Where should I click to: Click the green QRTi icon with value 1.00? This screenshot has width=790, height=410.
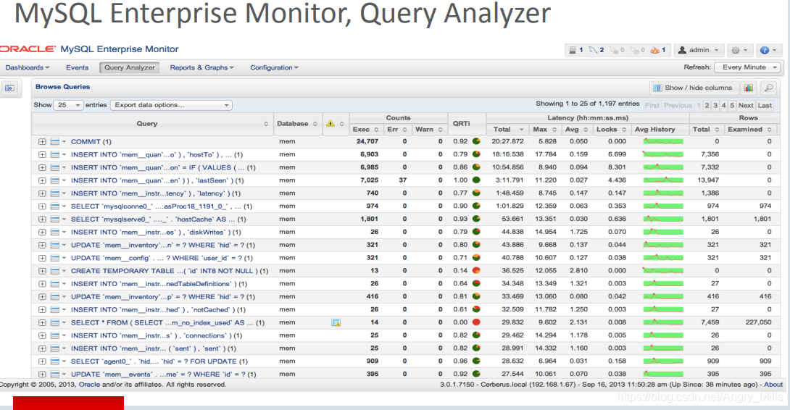[476, 180]
